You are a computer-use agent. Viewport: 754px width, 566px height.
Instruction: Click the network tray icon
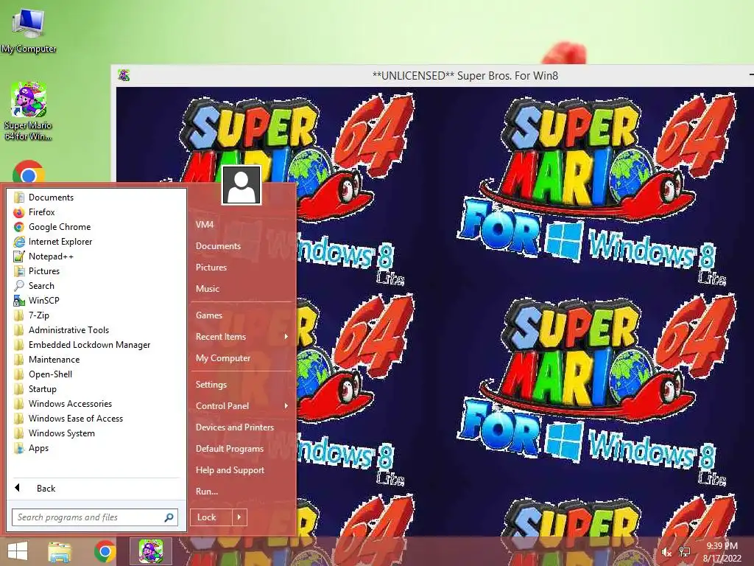tap(684, 552)
